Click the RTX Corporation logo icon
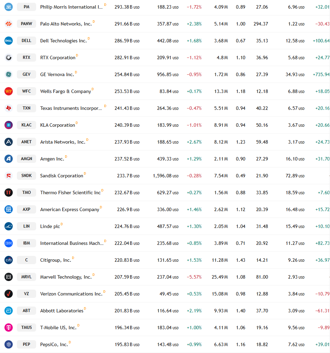This screenshot has height=353, width=330. (9, 58)
